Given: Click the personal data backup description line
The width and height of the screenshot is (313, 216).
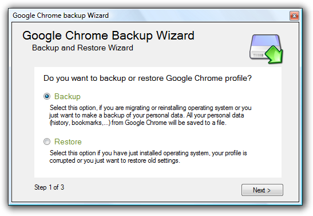Looking at the screenshot, I should [146, 115].
